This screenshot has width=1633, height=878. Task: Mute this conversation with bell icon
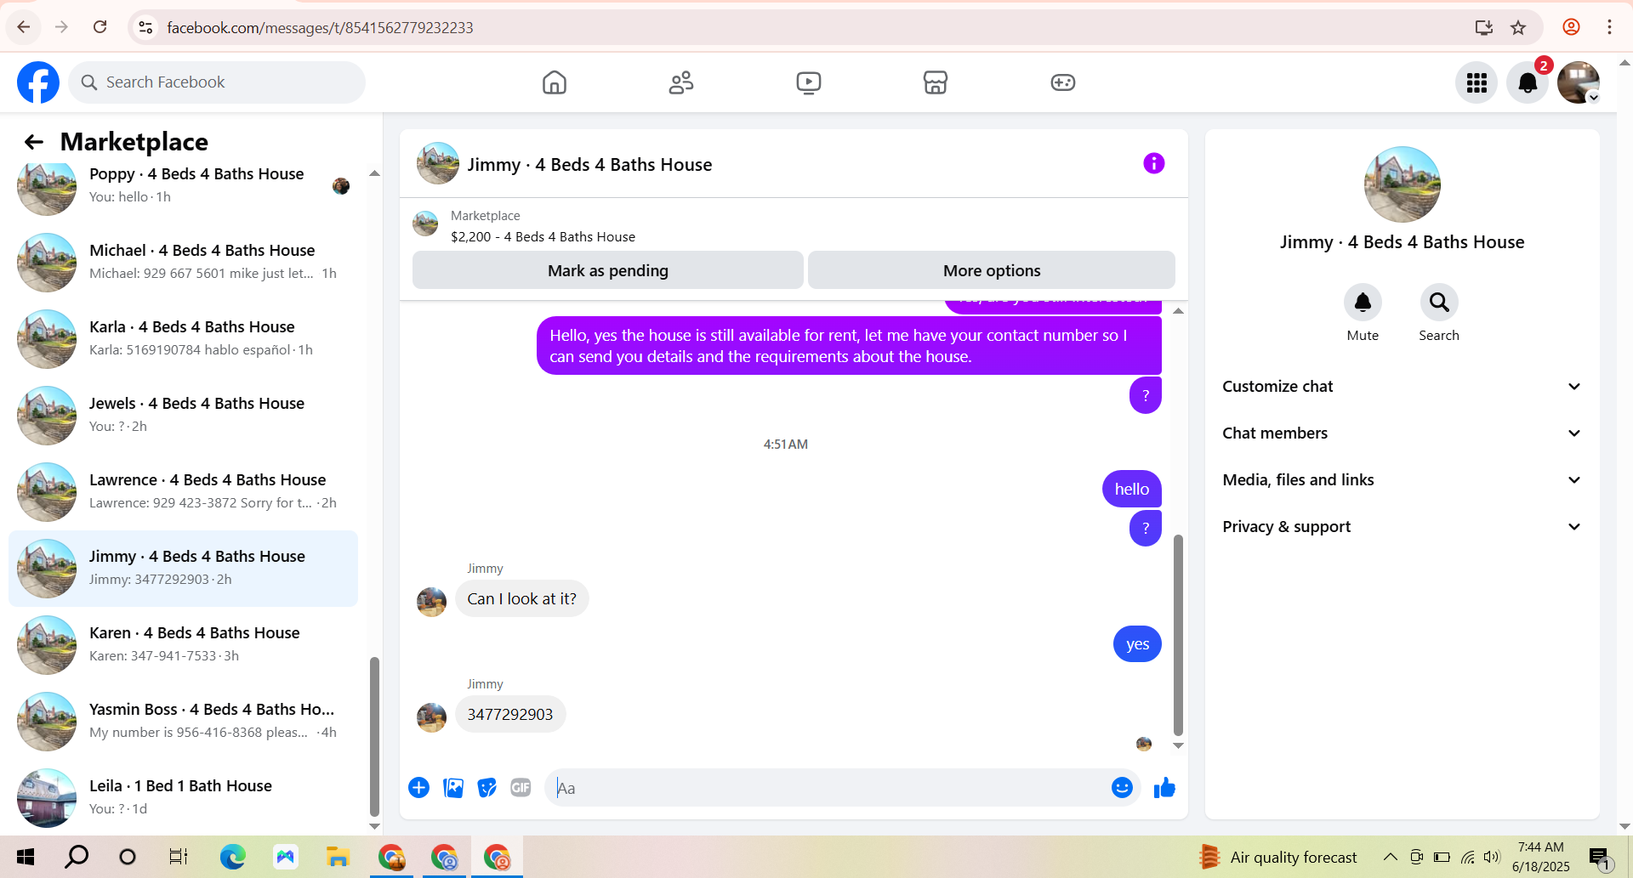pyautogui.click(x=1363, y=303)
